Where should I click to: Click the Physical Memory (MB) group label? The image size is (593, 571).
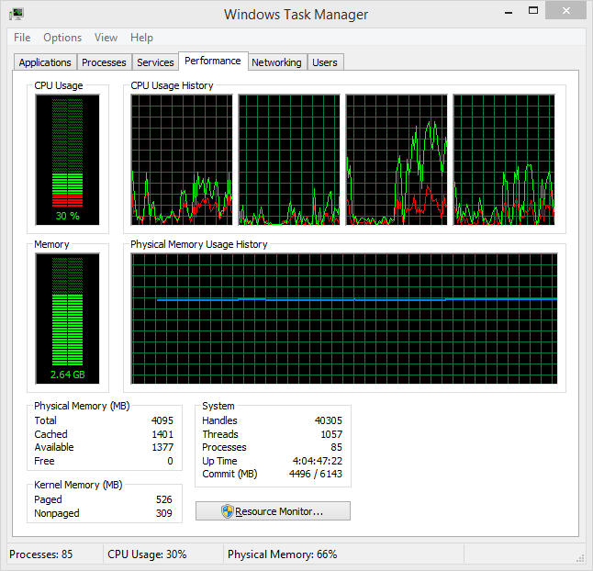(82, 406)
